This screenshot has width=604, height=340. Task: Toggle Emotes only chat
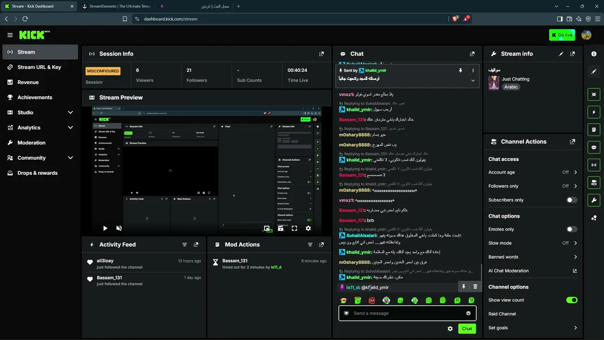tap(571, 229)
